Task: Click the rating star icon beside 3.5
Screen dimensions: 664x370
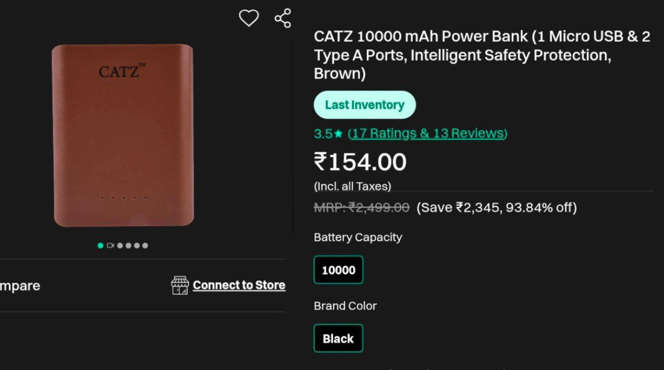Action: 339,134
